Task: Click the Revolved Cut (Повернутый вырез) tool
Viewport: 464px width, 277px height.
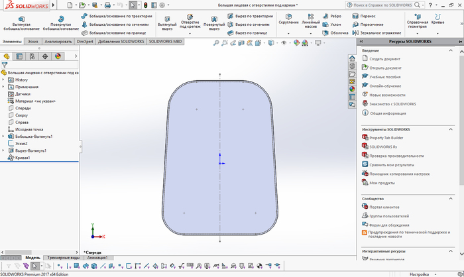Action: click(x=214, y=23)
